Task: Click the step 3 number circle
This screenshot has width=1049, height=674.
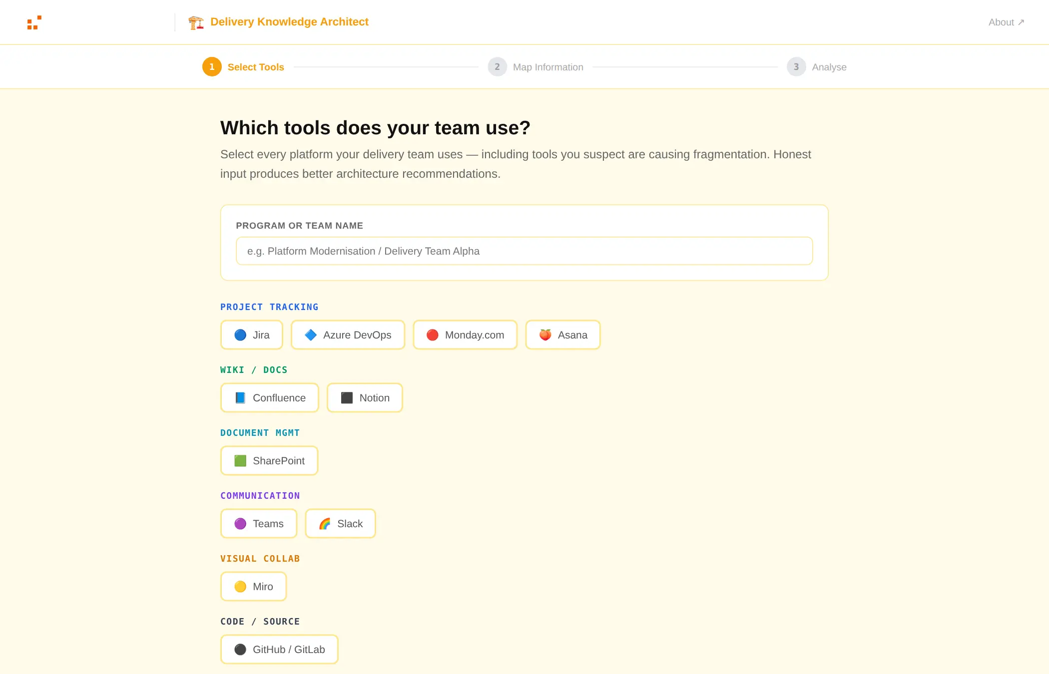Action: point(796,67)
